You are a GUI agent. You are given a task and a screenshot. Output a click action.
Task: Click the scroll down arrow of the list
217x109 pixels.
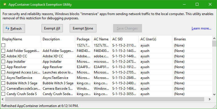[214, 95]
